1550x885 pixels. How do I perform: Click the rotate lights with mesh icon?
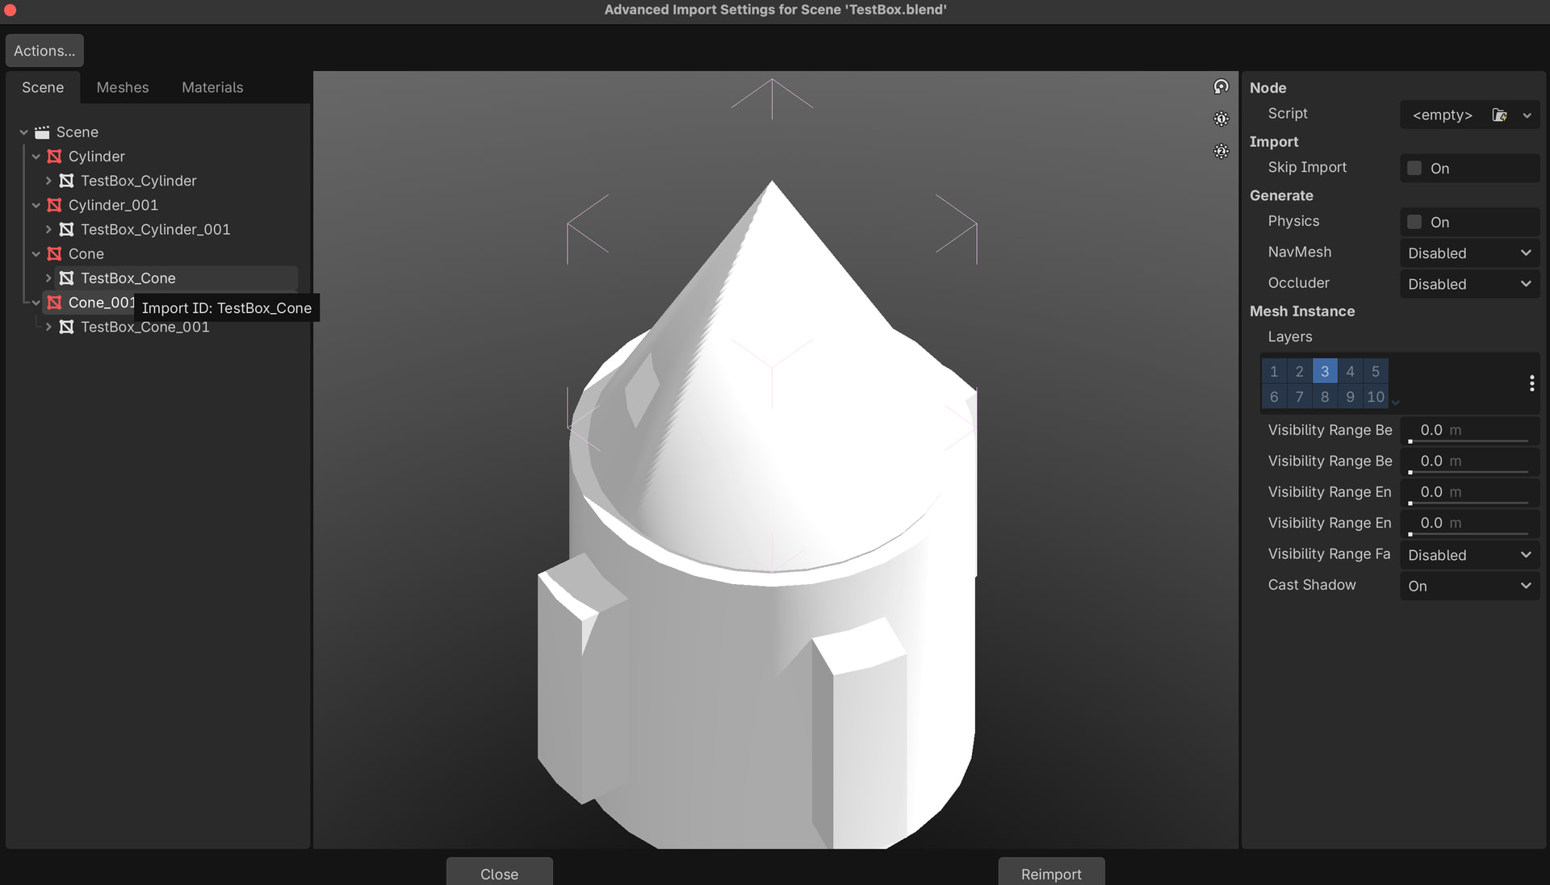(x=1221, y=86)
